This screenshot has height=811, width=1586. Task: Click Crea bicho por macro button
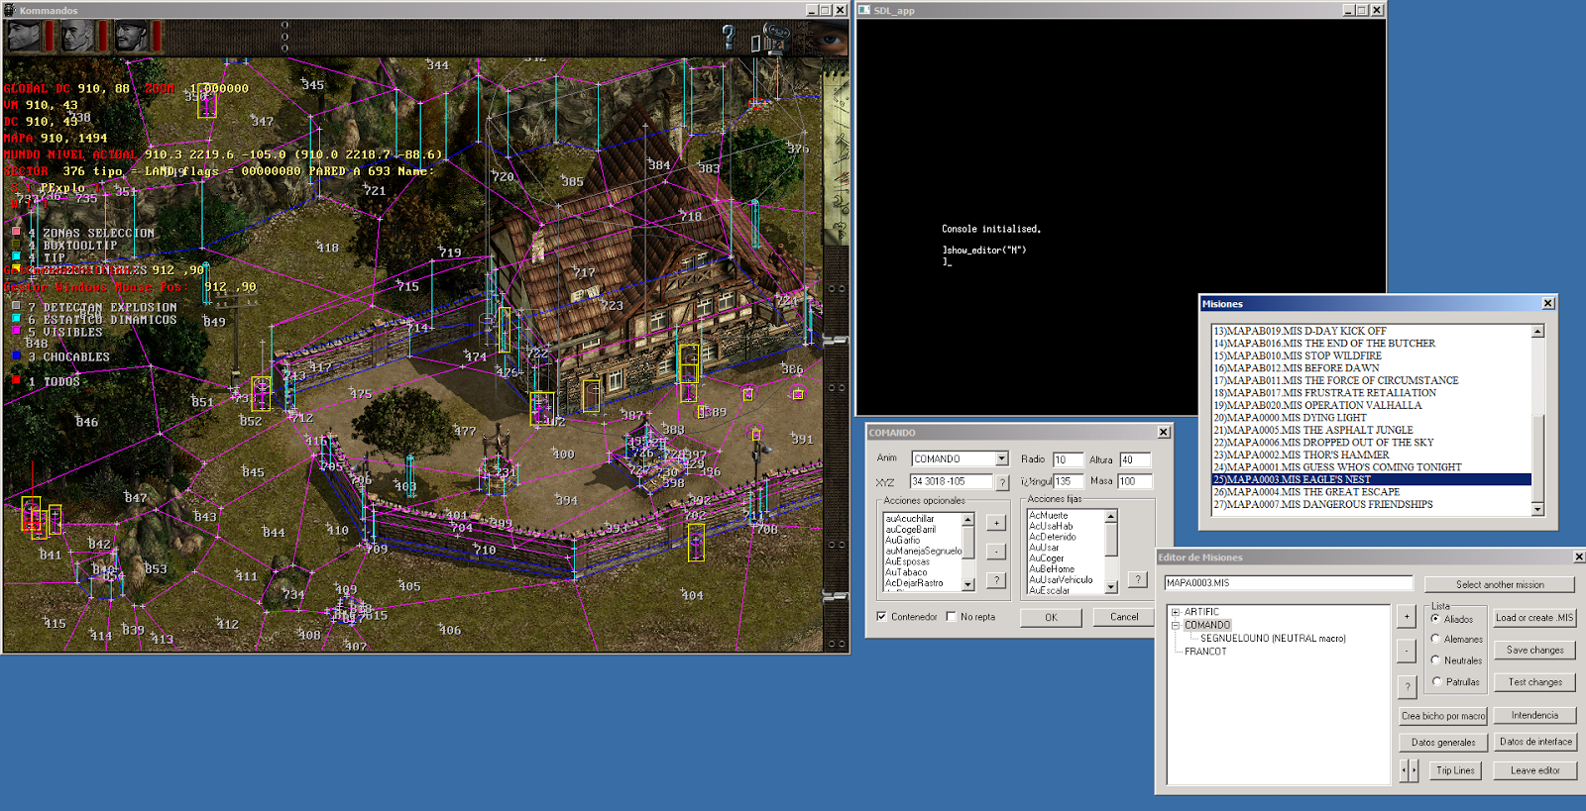[1443, 716]
